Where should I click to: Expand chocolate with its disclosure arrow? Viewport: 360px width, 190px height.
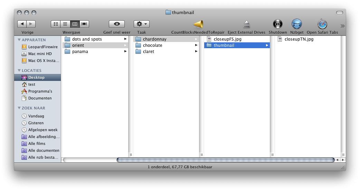pyautogui.click(x=196, y=45)
